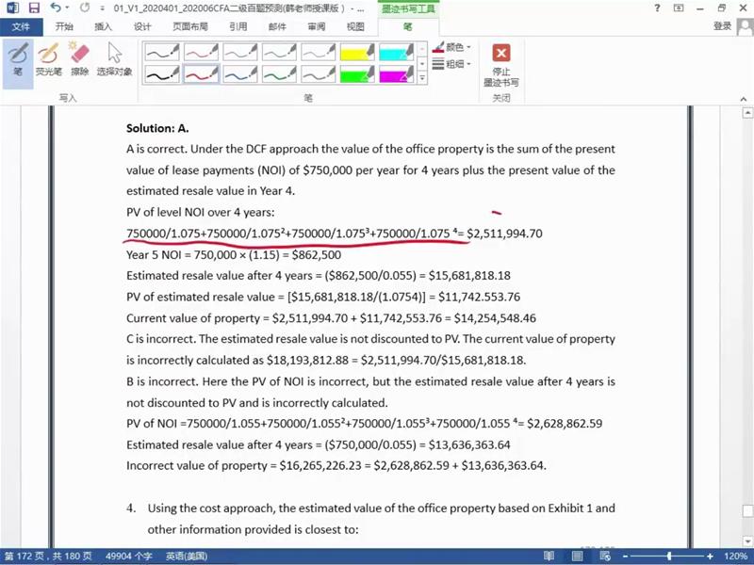Open the File (文件) menu tab
This screenshot has height=565, width=754.
point(21,26)
